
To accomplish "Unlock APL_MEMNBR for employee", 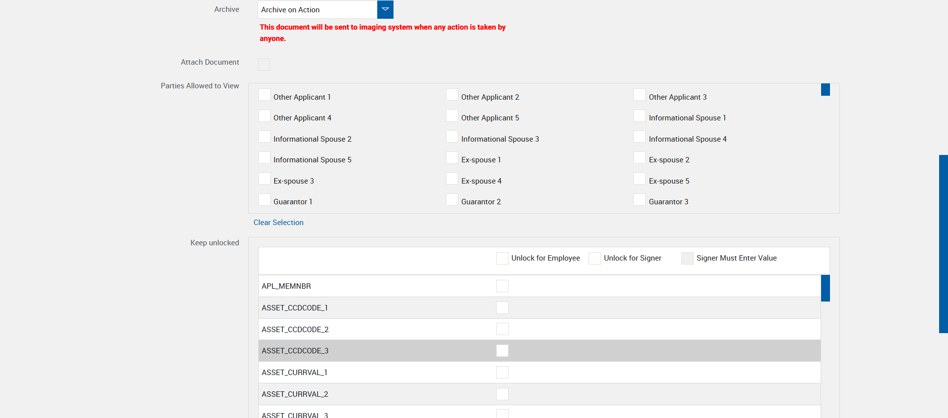I will click(502, 286).
